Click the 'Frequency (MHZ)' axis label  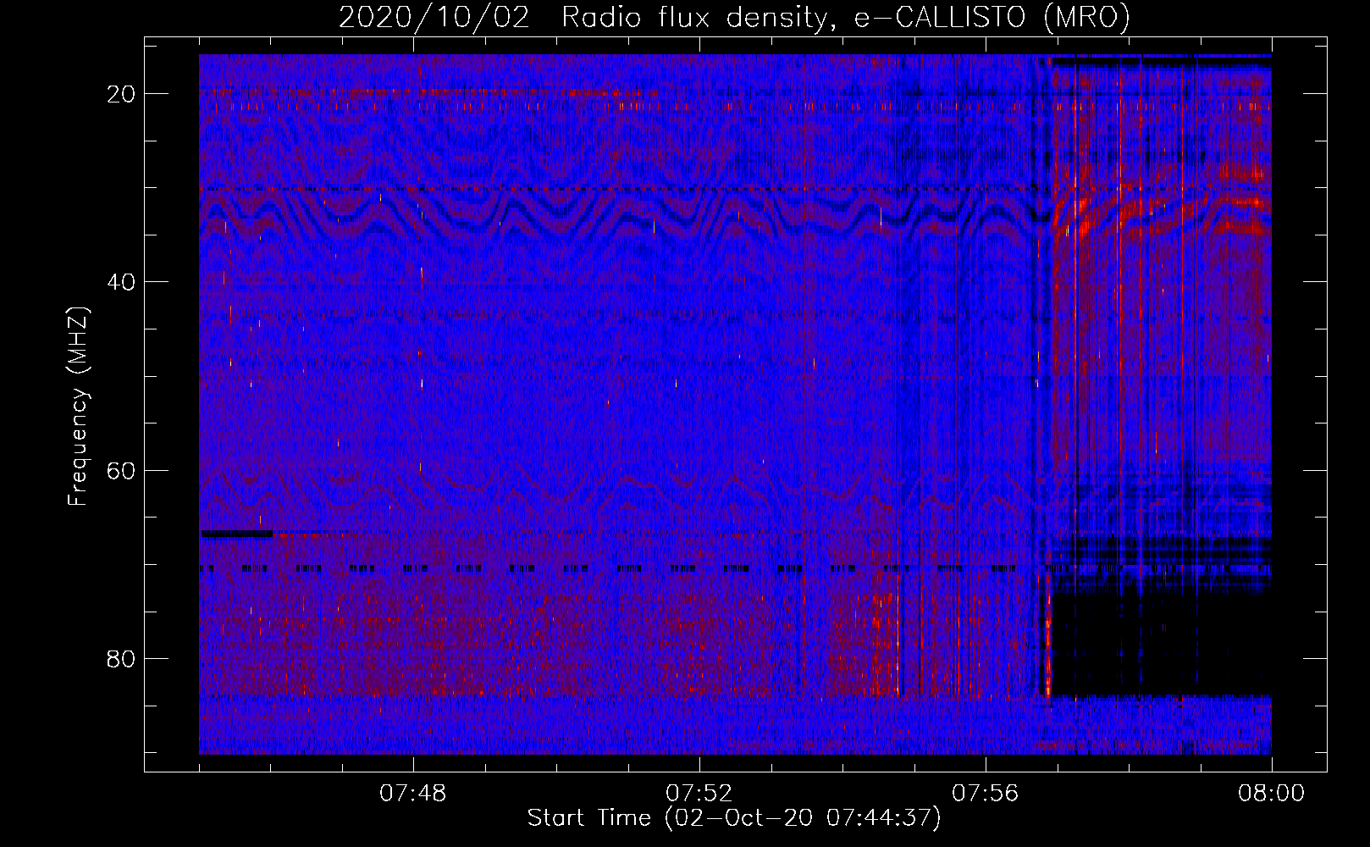(x=77, y=407)
